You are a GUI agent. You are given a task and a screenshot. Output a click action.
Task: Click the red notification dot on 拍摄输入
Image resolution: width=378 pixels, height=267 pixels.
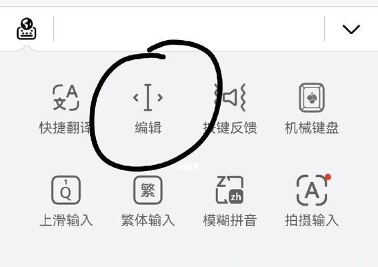(327, 177)
